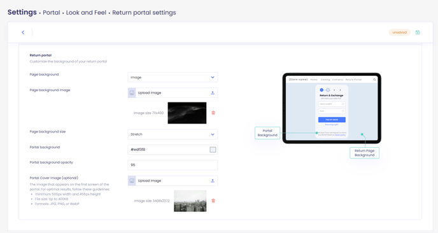Click the city skyline cover image thumbnail
The width and height of the screenshot is (438, 233).
(190, 201)
